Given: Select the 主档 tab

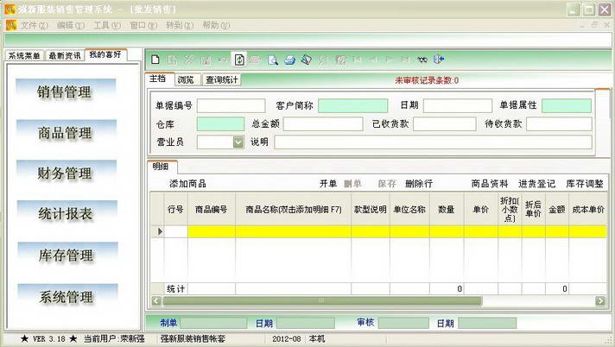Looking at the screenshot, I should [x=158, y=79].
